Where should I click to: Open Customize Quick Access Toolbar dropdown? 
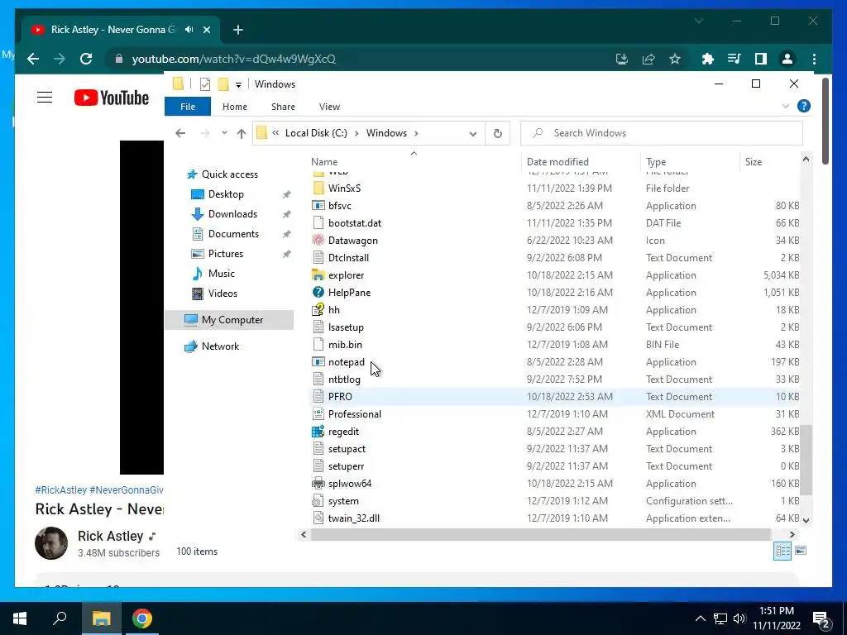click(x=238, y=85)
